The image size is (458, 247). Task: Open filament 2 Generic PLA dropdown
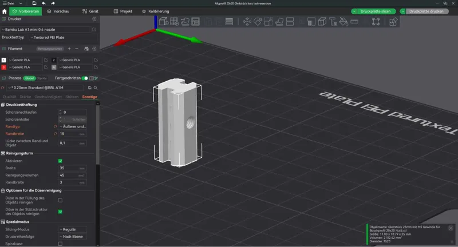(75, 60)
